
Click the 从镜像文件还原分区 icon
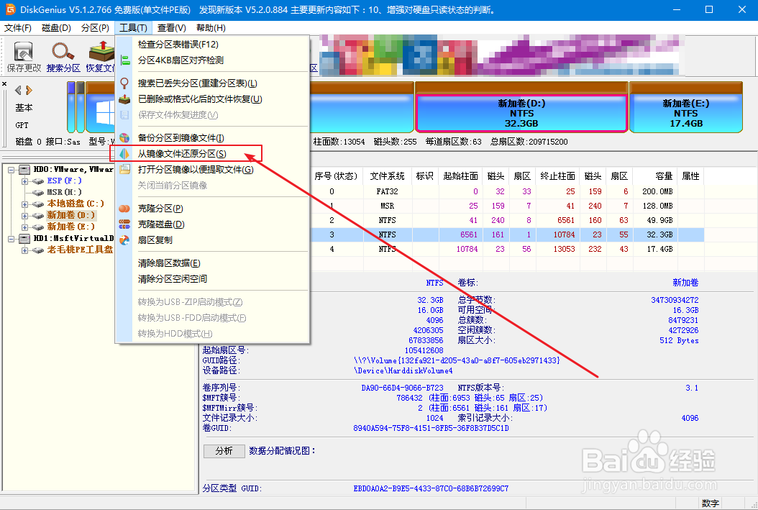point(124,154)
